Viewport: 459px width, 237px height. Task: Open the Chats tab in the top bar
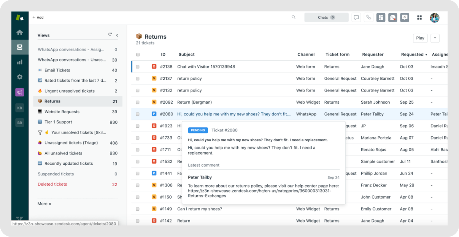click(326, 17)
